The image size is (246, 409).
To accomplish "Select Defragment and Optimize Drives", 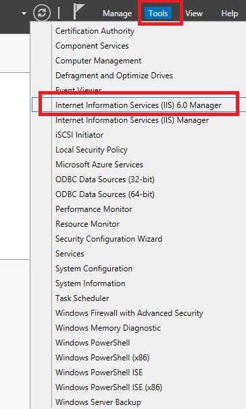I will tap(114, 76).
